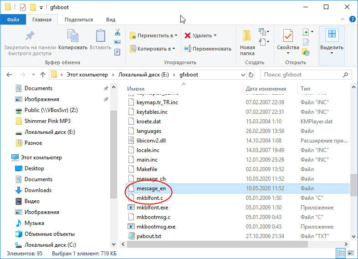
Task: Click the Переименовать (Rename) button
Action: (x=208, y=49)
